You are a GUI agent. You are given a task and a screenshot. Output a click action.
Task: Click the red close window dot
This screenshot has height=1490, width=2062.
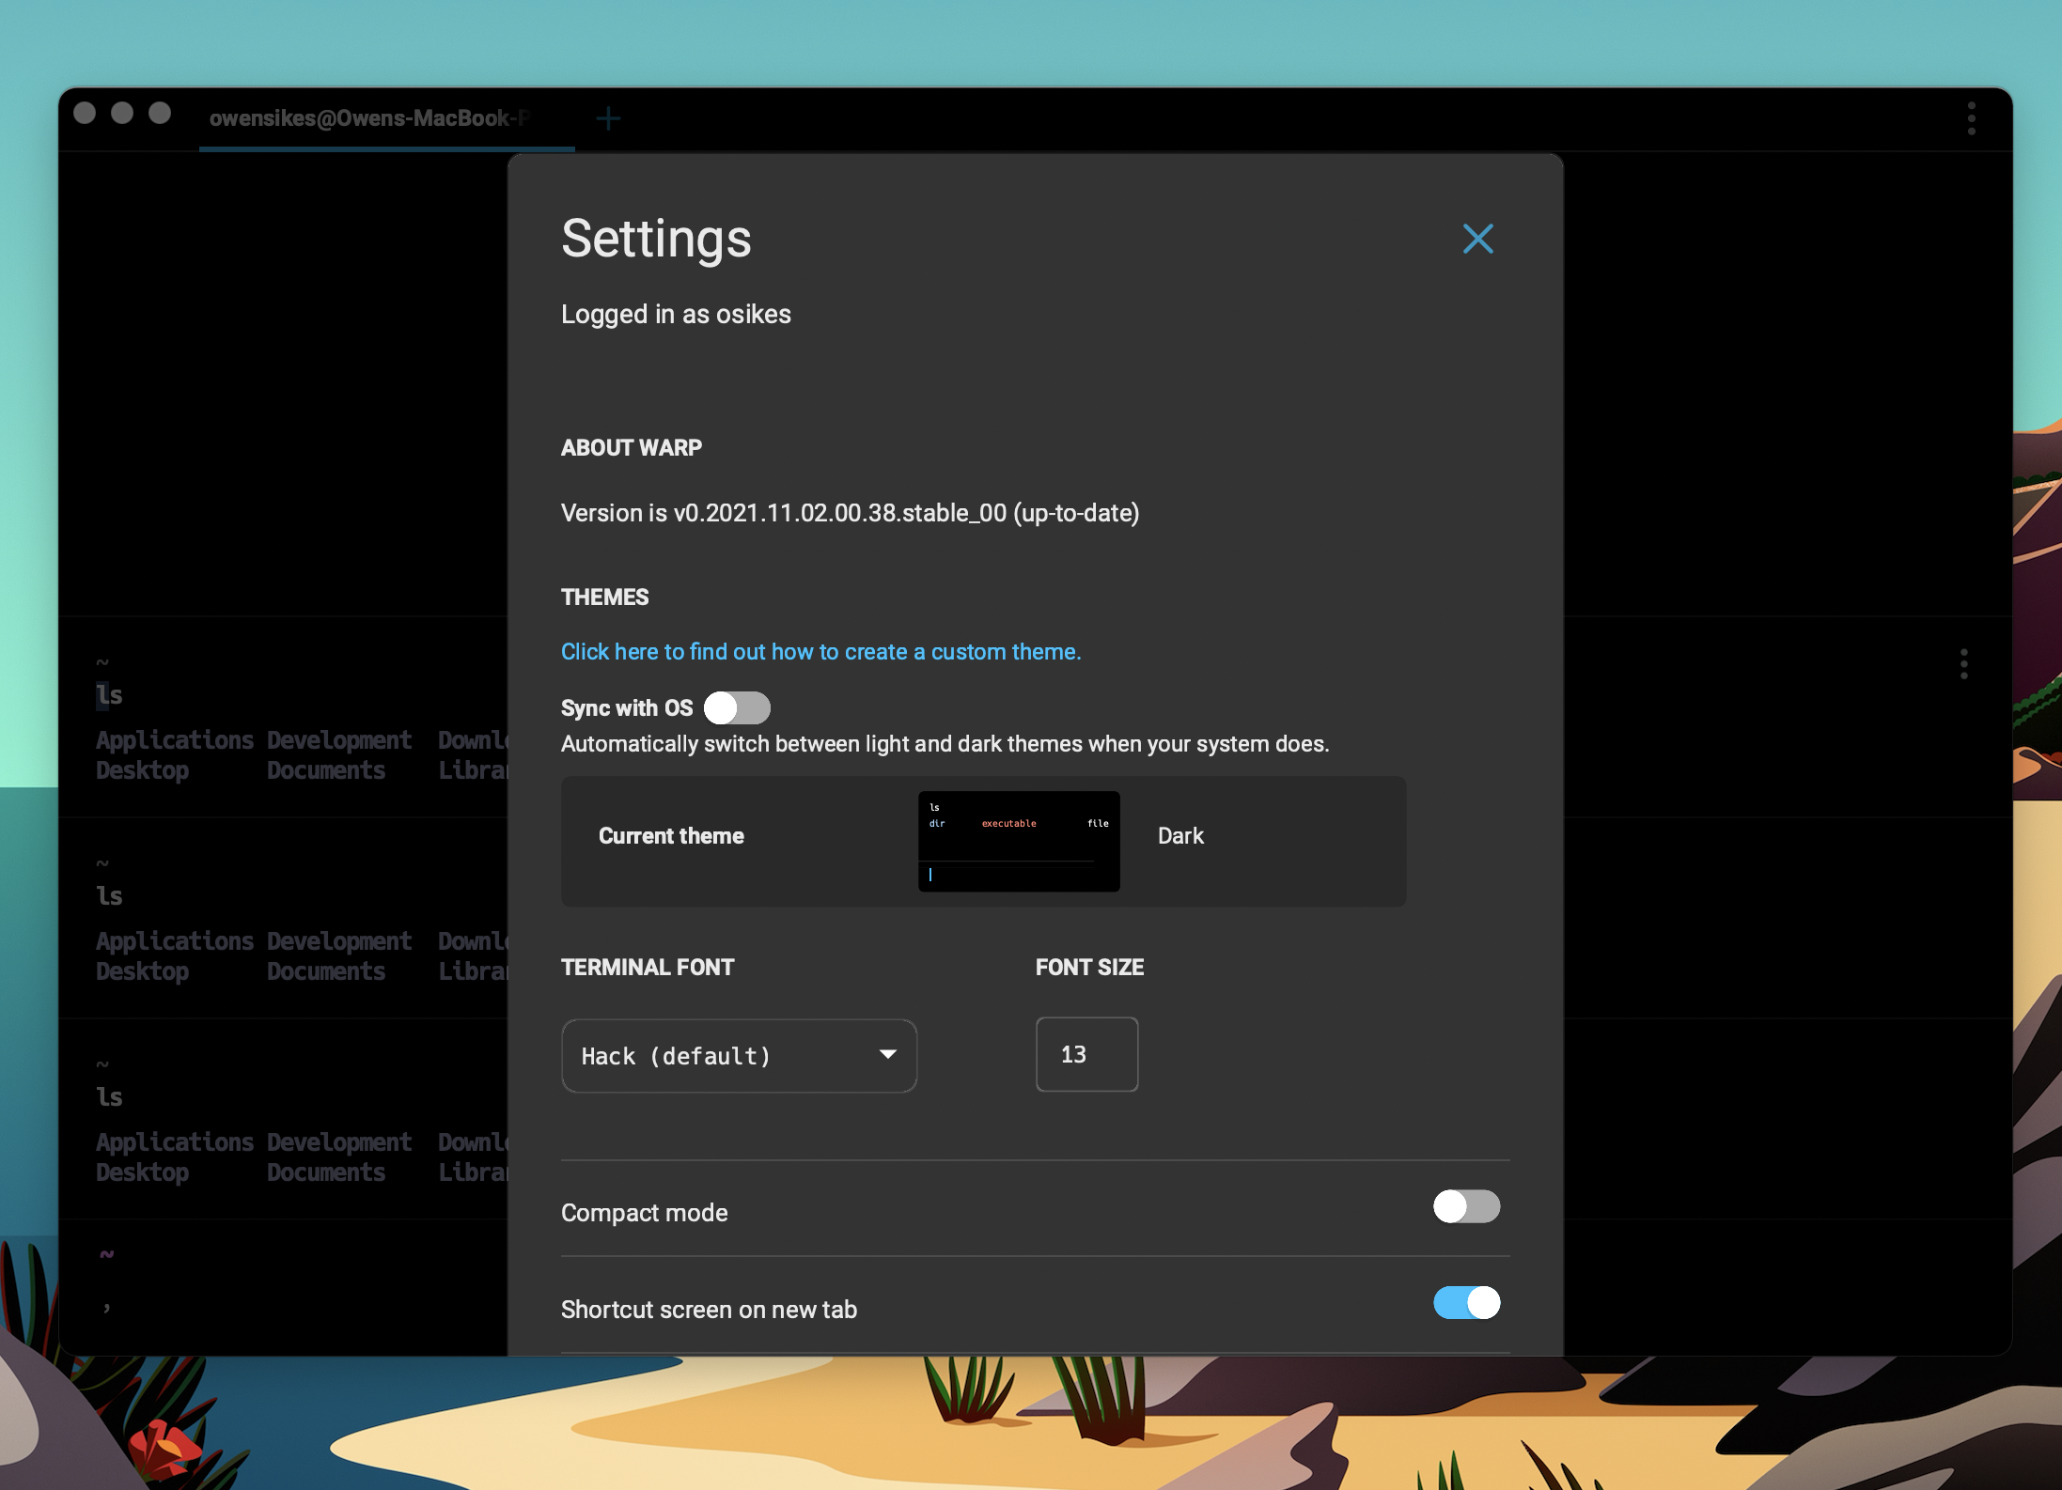(85, 113)
